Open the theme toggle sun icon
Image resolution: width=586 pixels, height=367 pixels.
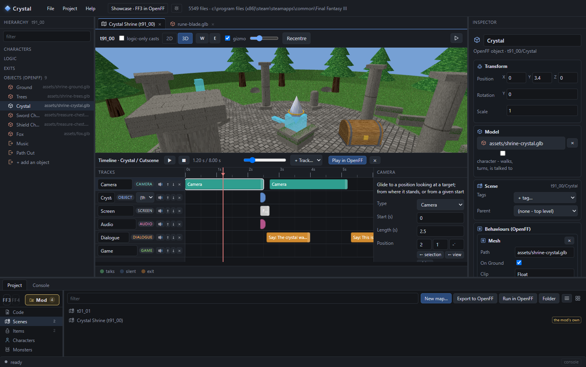coord(176,8)
